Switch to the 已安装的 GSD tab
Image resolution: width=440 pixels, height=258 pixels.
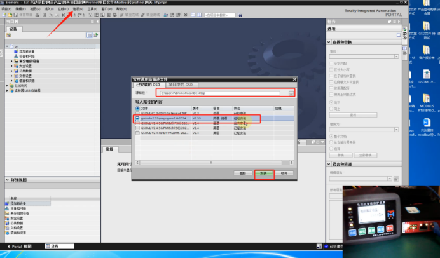pos(148,85)
